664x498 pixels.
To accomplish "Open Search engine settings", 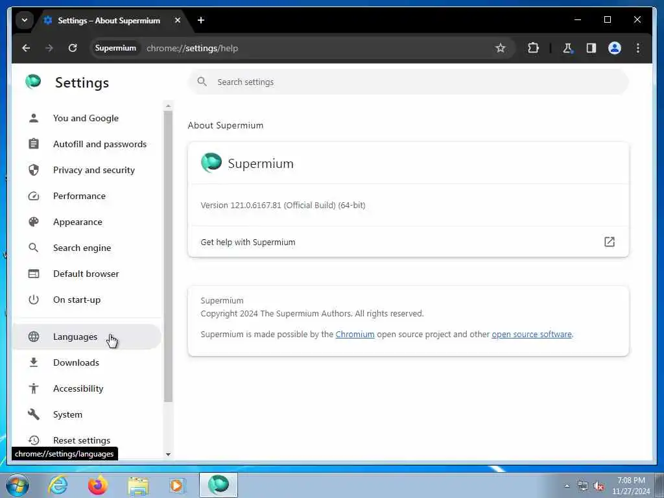I will point(87,248).
